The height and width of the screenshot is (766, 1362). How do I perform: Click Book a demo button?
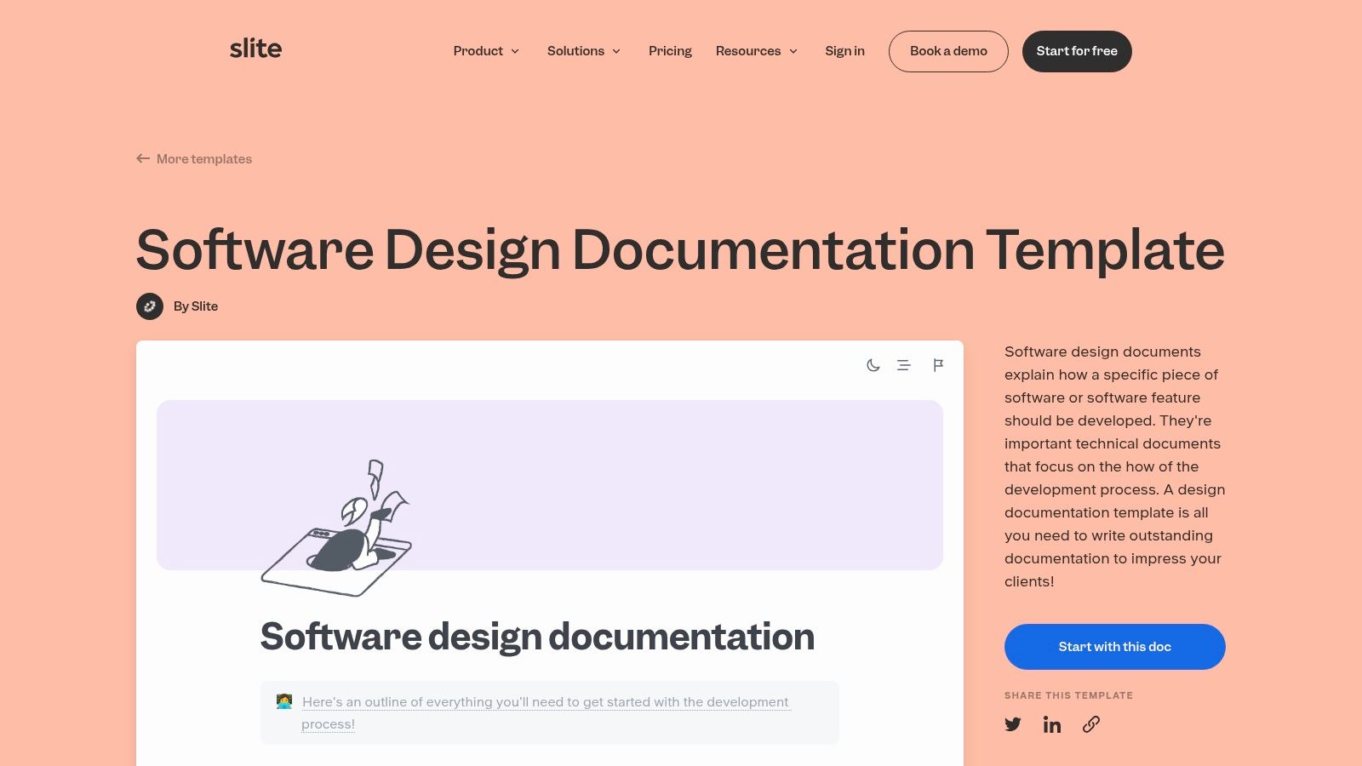point(948,51)
